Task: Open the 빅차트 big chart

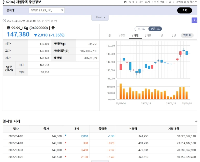Action: (187, 35)
